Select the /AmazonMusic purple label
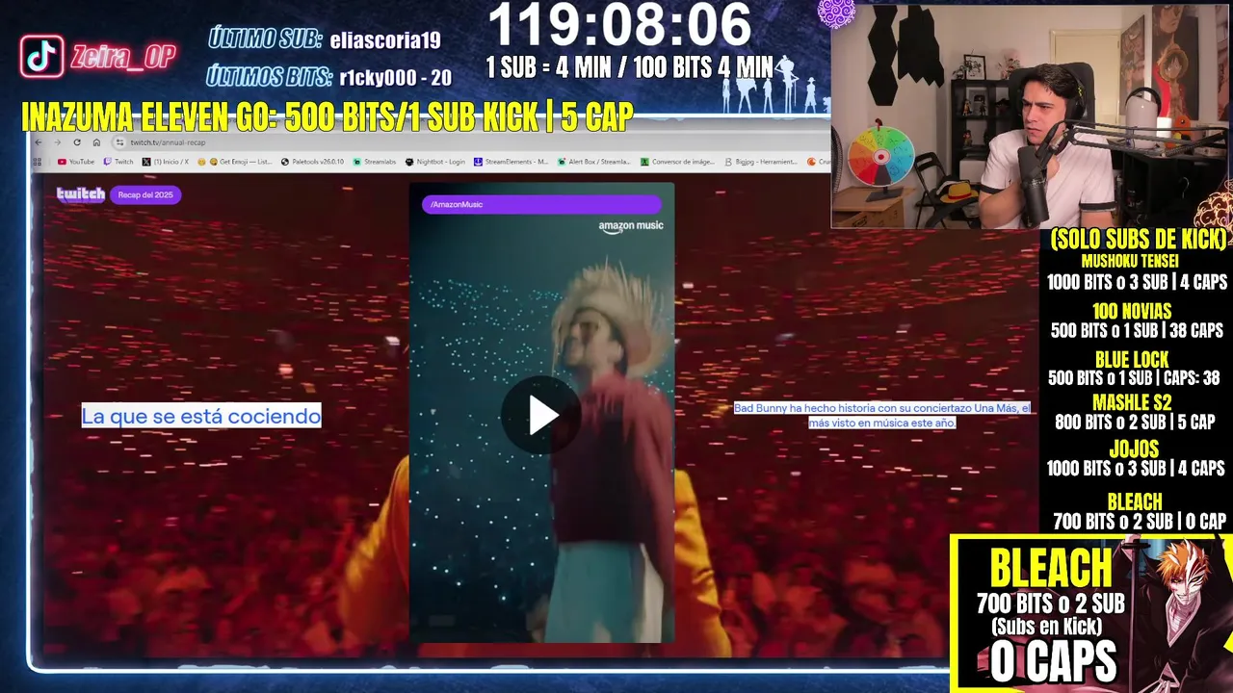This screenshot has height=693, width=1233. tap(541, 204)
